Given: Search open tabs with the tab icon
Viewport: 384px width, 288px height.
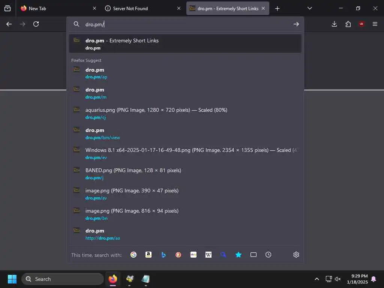Looking at the screenshot, I should pyautogui.click(x=253, y=255).
